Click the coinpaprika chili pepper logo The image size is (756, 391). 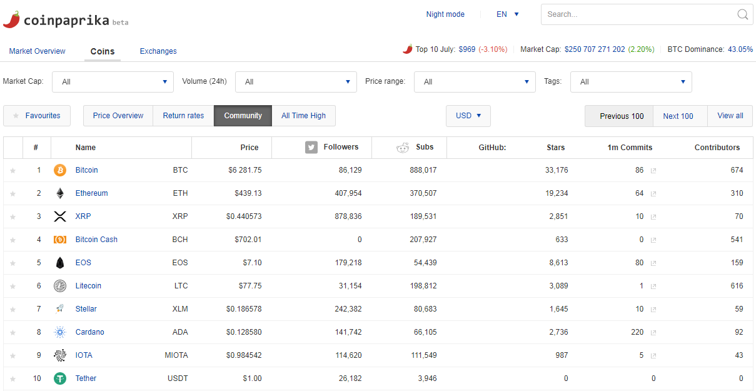point(12,19)
